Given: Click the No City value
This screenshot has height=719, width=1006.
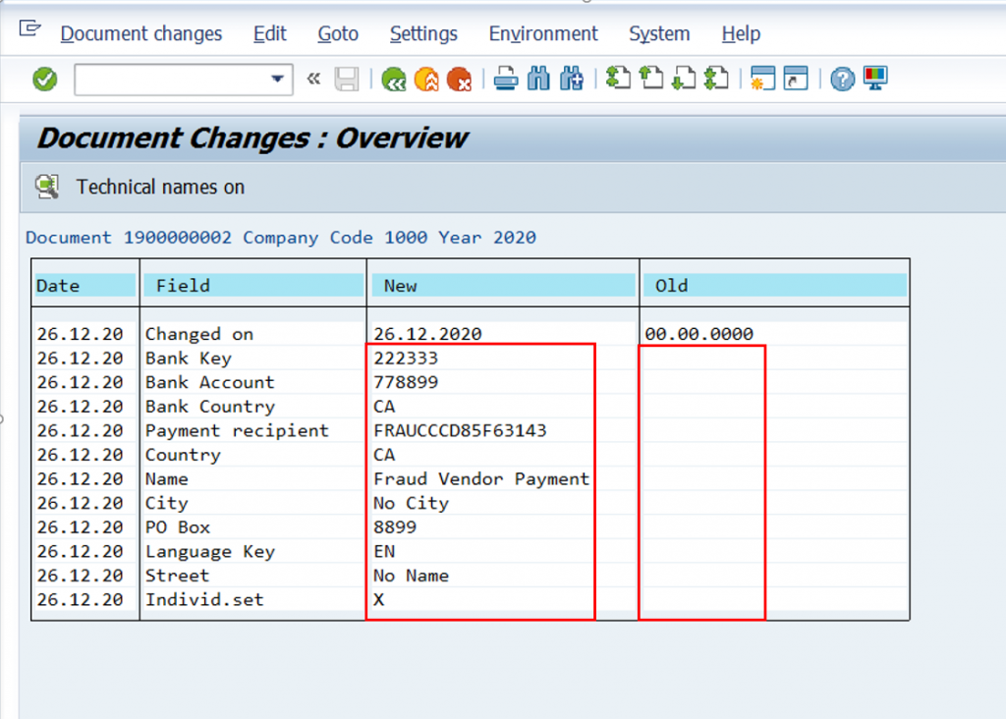Looking at the screenshot, I should click(x=412, y=503).
